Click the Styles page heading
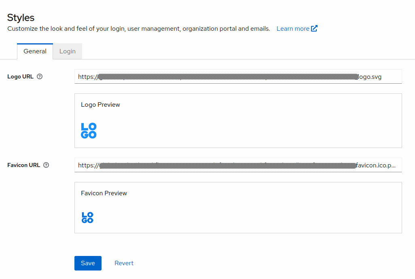The height and width of the screenshot is (279, 415). point(21,17)
